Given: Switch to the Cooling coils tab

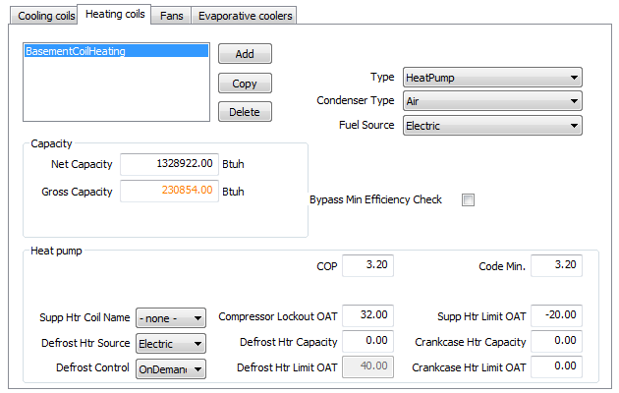Looking at the screenshot, I should click(39, 16).
